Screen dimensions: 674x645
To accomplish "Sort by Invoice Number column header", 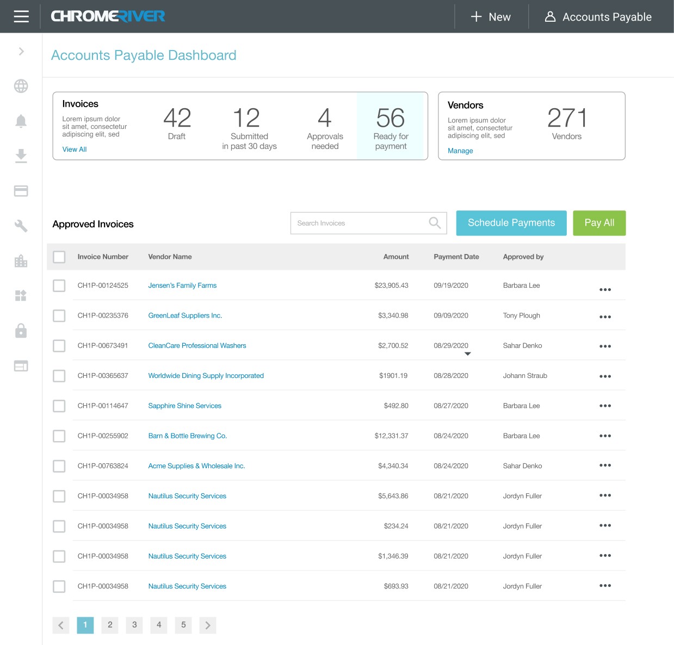I will coord(103,257).
